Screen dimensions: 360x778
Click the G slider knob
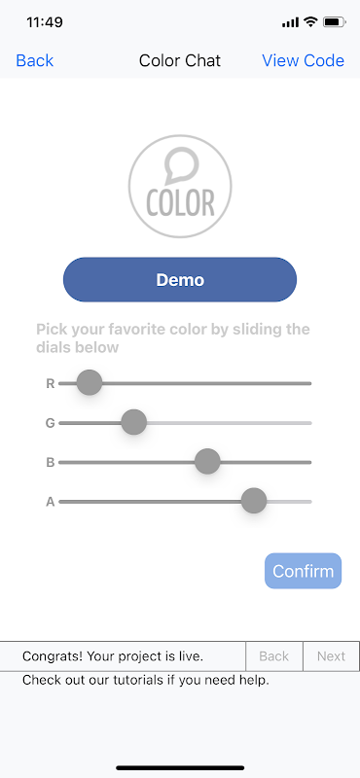coord(134,422)
